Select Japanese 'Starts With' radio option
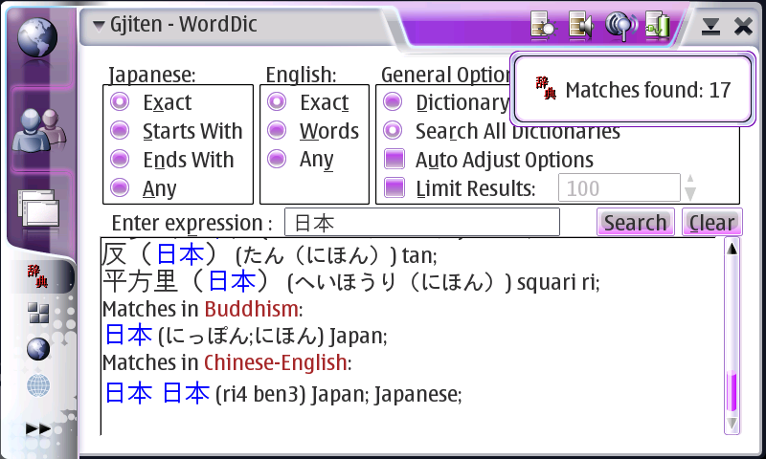This screenshot has height=459, width=766. point(121,131)
